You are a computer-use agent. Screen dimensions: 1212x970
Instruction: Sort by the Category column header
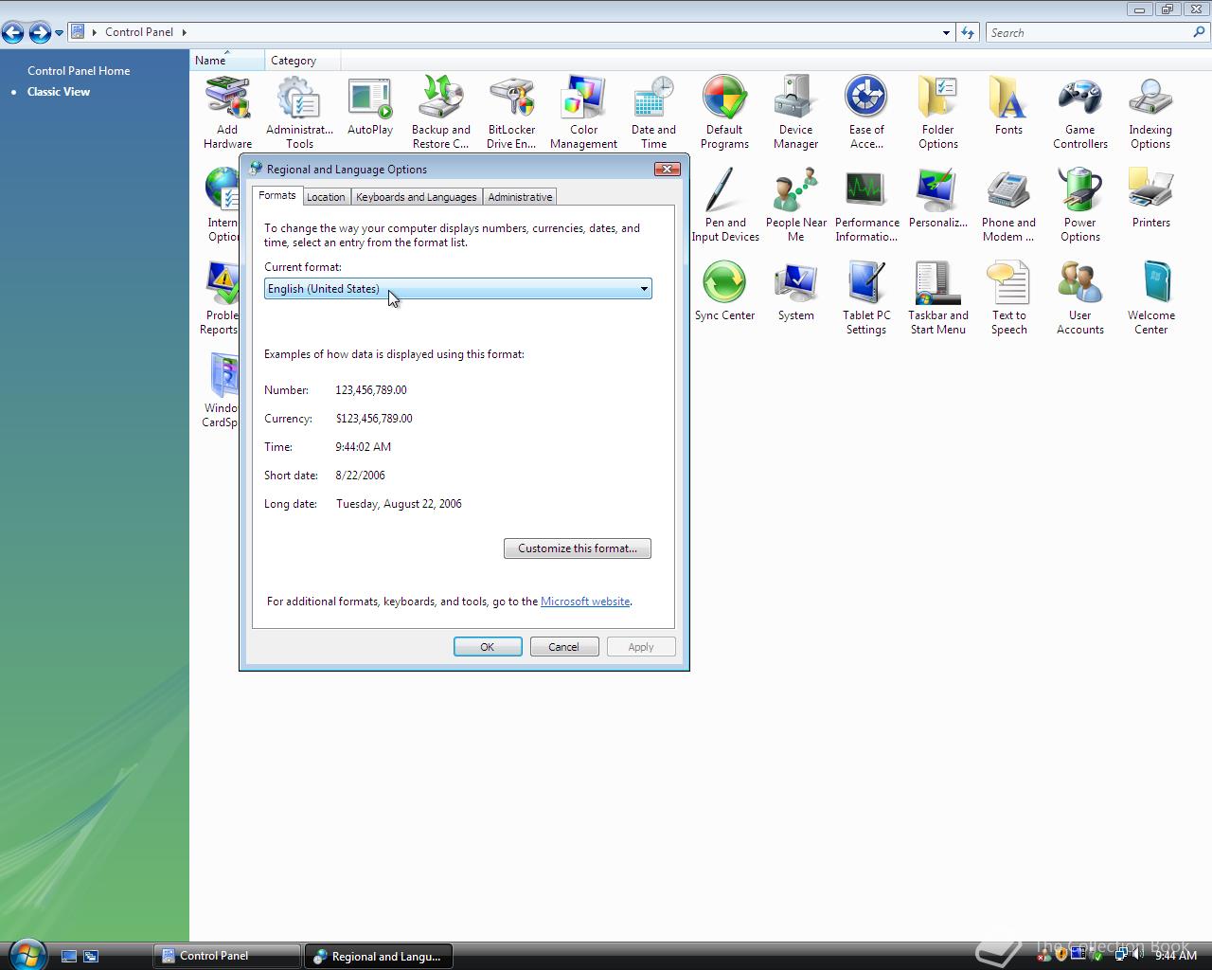[303, 61]
